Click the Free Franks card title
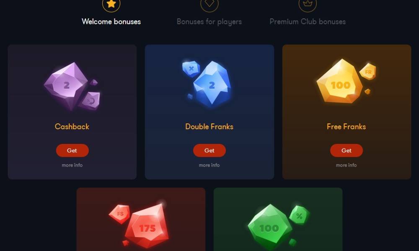The height and width of the screenshot is (251, 419). coord(347,126)
